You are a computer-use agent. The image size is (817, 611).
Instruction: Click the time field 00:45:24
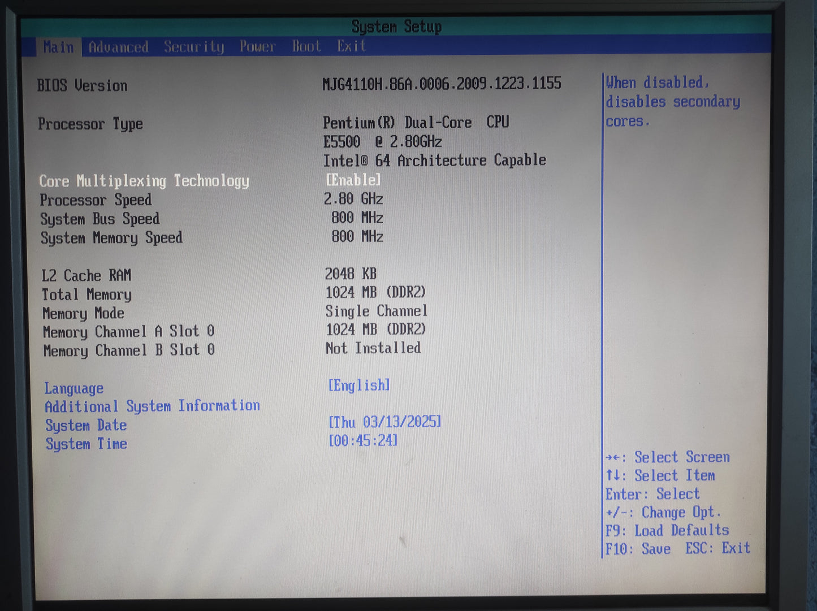coord(363,441)
